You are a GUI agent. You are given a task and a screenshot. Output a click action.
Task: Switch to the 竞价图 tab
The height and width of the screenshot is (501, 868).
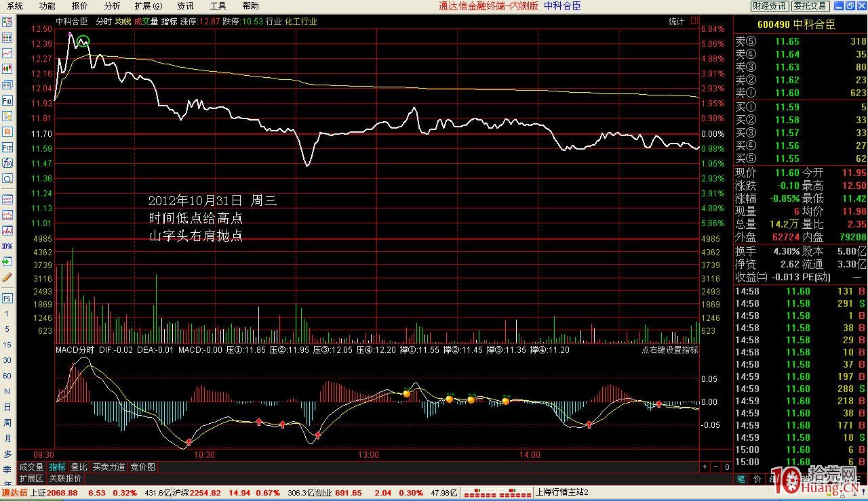(x=142, y=467)
